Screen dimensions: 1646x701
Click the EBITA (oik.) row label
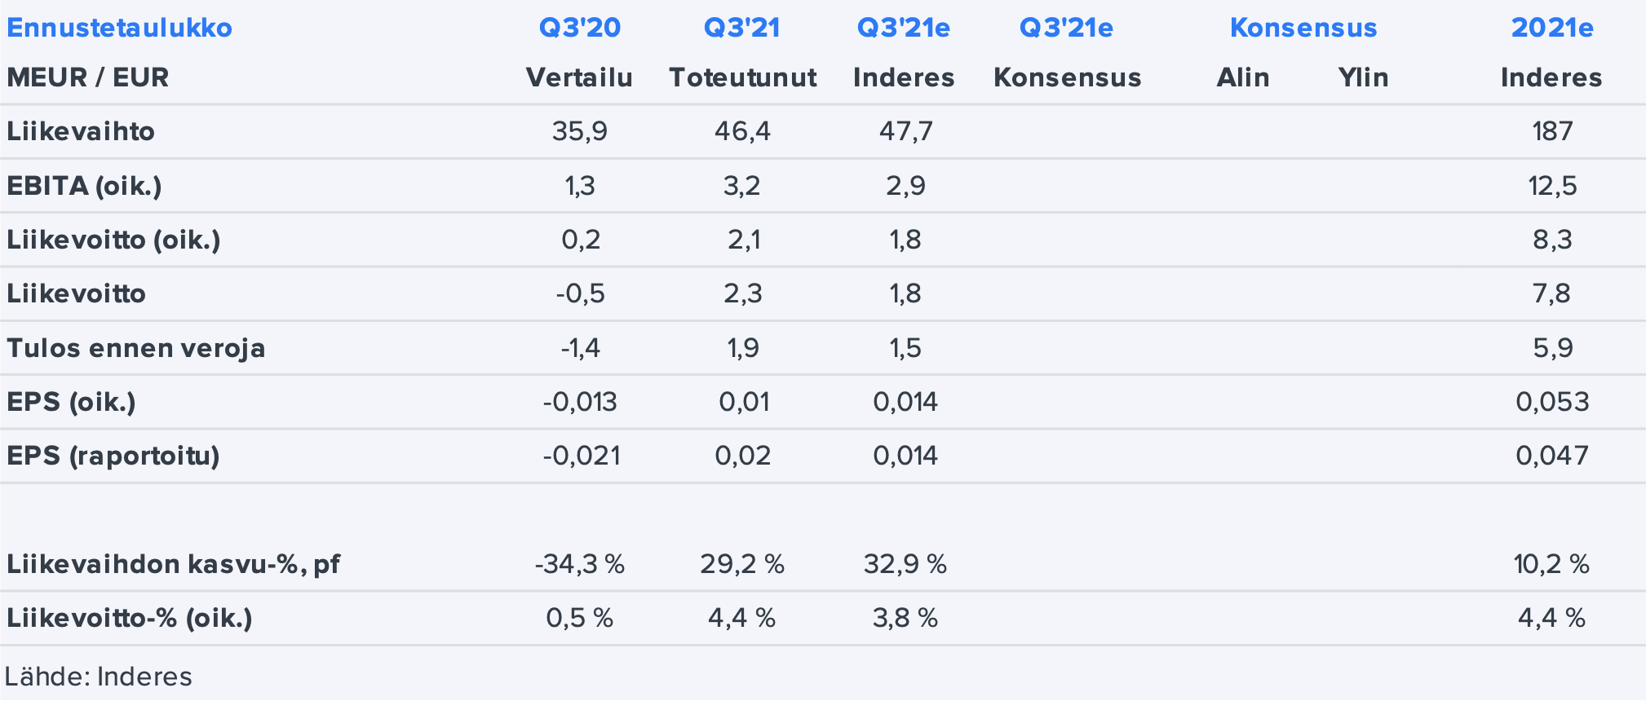84,186
